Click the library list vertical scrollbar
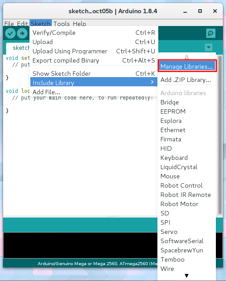This screenshot has width=226, height=281. [220, 135]
